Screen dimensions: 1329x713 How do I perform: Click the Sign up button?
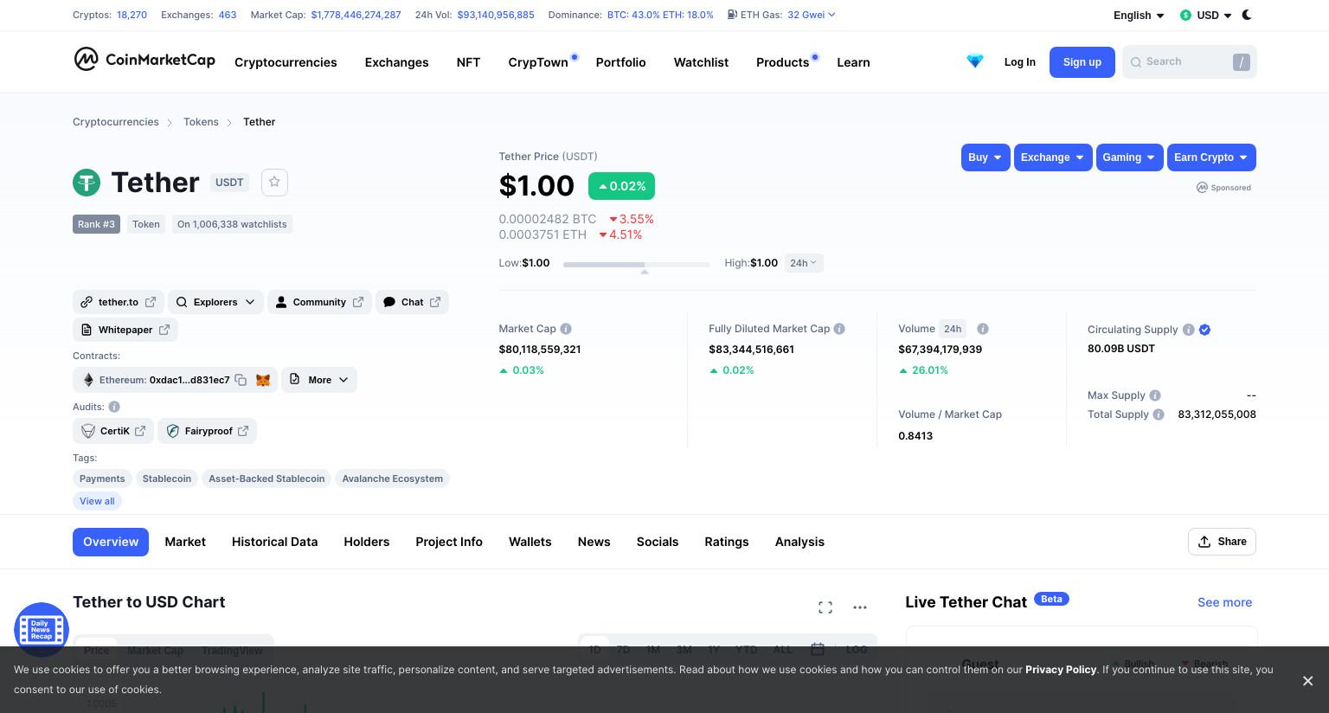point(1082,62)
